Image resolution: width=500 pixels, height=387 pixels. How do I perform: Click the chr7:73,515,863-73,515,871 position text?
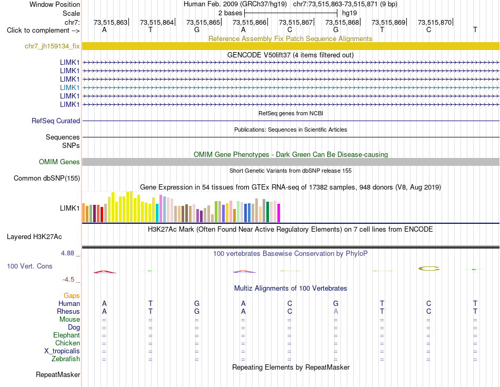point(335,4)
